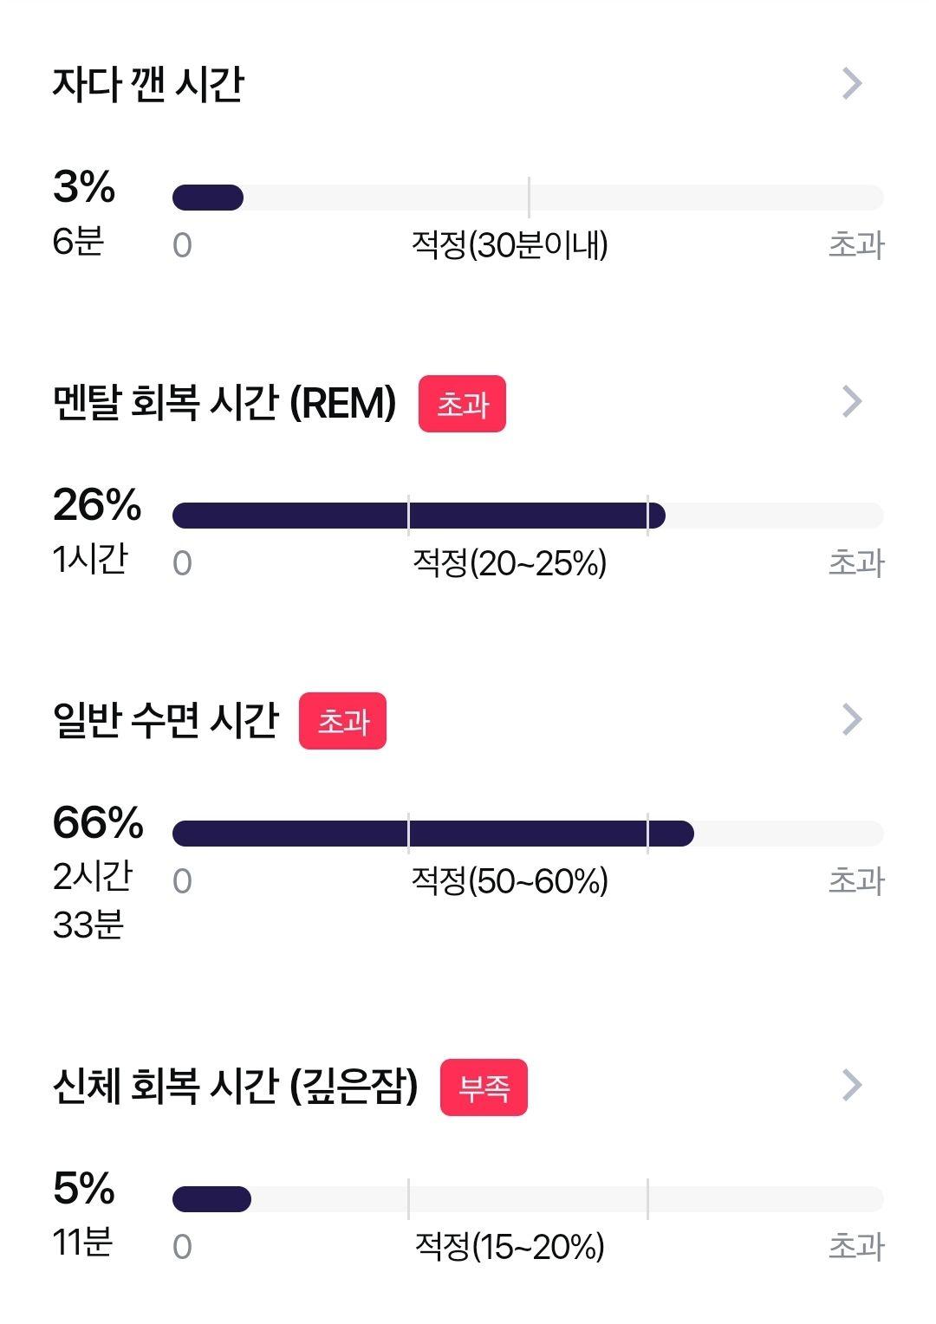Viewport: 936px width, 1324px height.
Task: Tap the 2시간 33분 duration text
Action: (x=92, y=901)
